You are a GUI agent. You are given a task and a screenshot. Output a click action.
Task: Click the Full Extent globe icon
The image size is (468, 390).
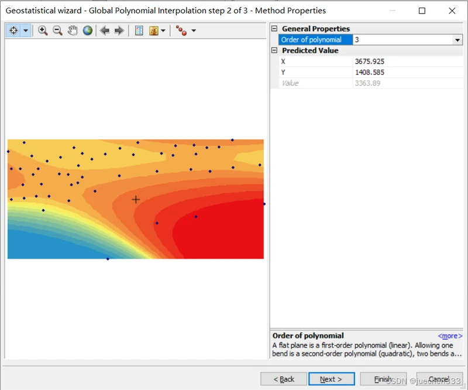coord(87,30)
